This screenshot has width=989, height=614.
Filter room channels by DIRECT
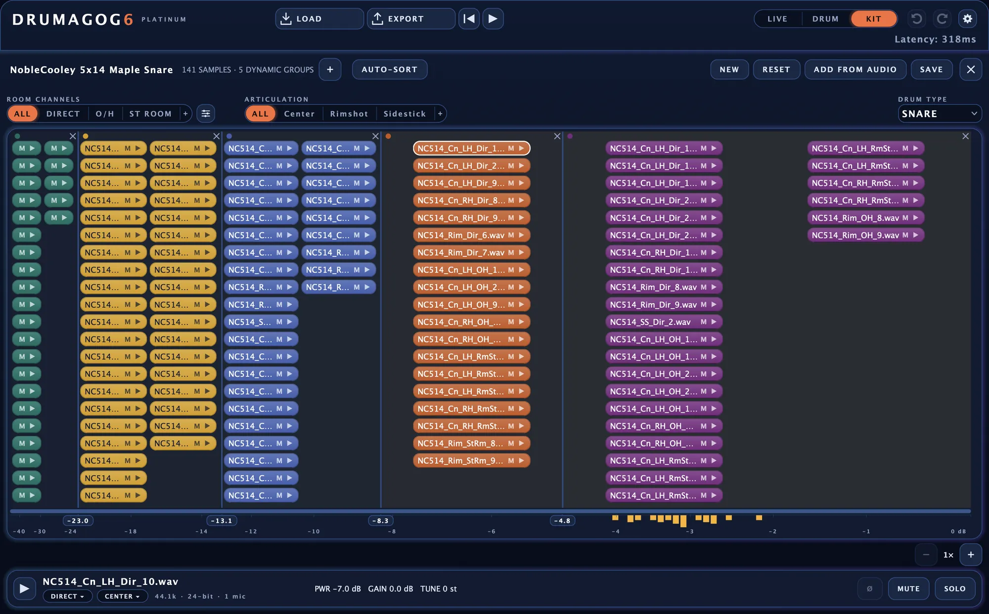63,114
